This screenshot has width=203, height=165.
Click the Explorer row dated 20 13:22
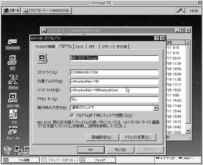point(173,132)
